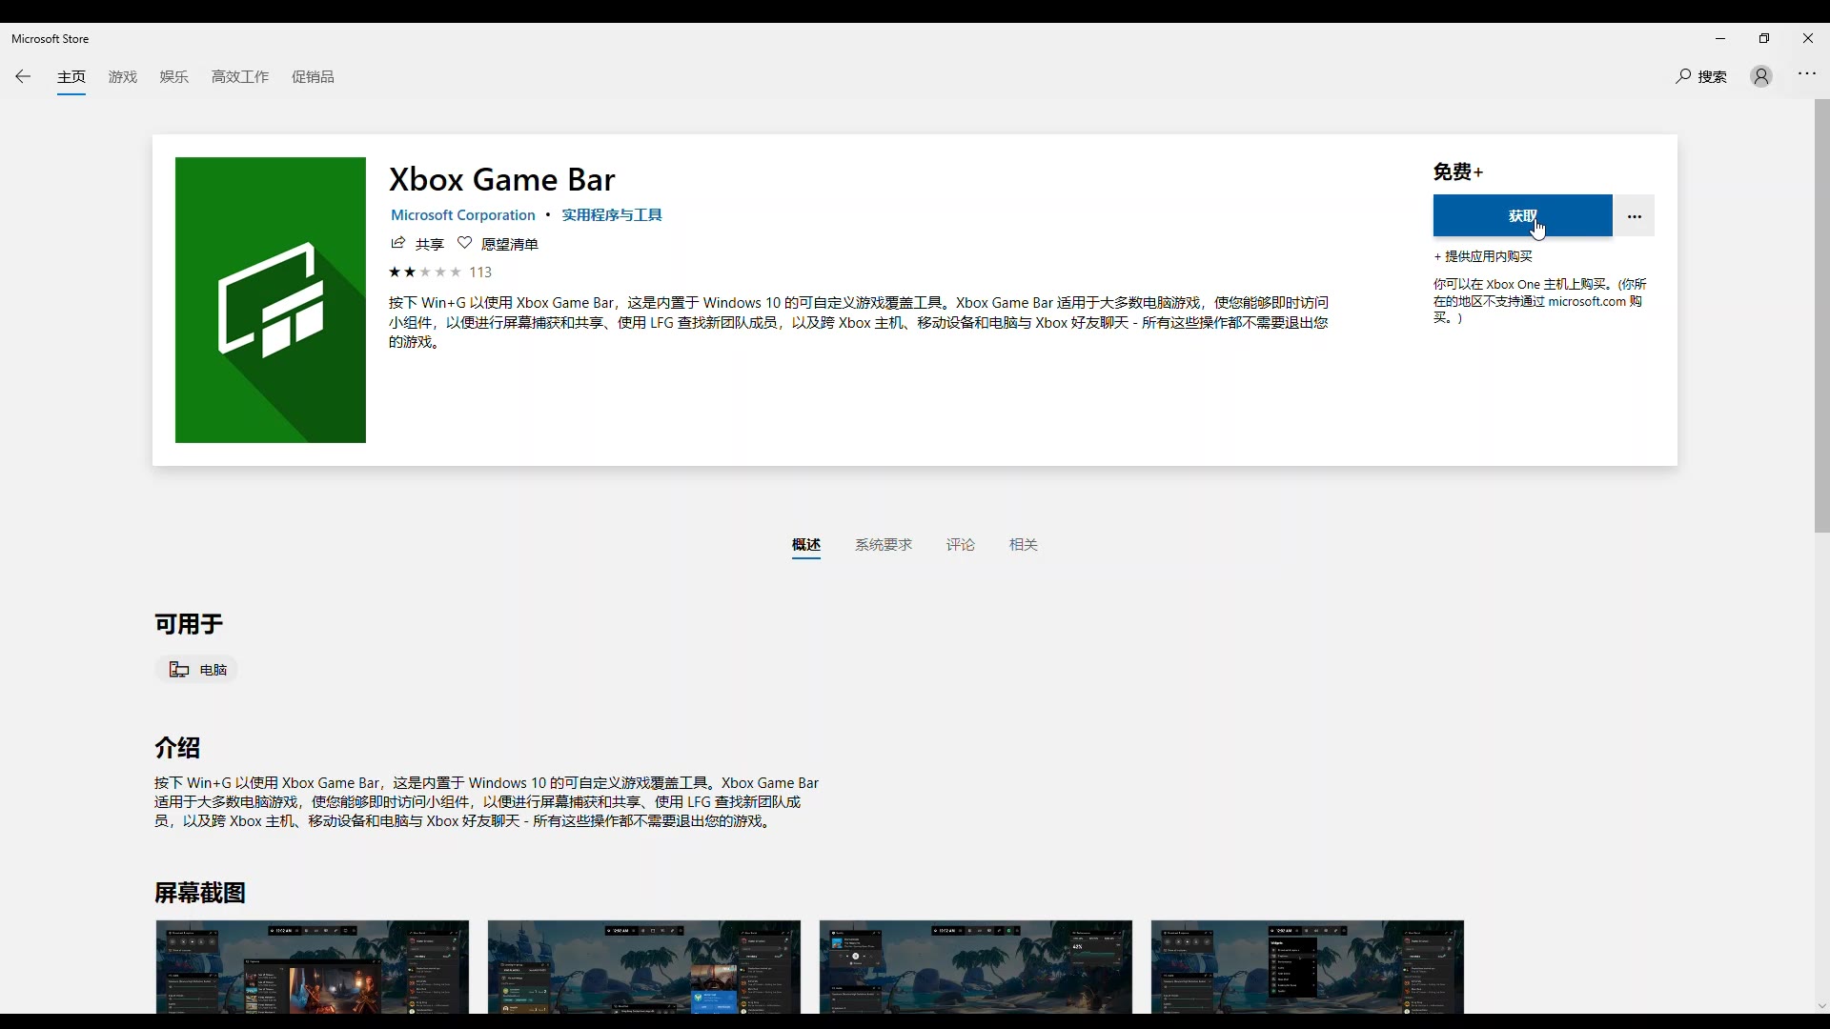This screenshot has height=1029, width=1830.
Task: Click the Xbox Game Bar title text
Action: point(502,179)
